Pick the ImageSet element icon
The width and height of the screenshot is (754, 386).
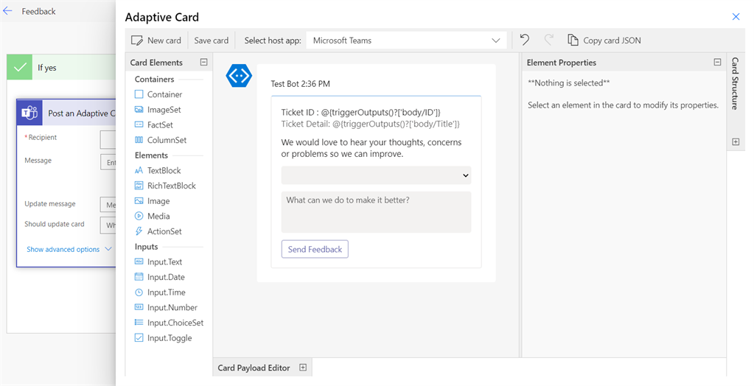click(139, 110)
